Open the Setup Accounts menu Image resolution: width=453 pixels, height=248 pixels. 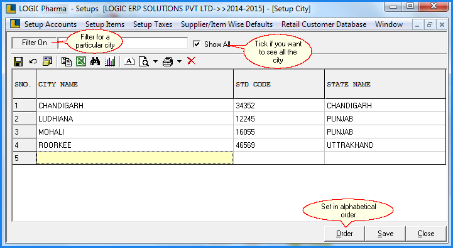click(x=50, y=24)
